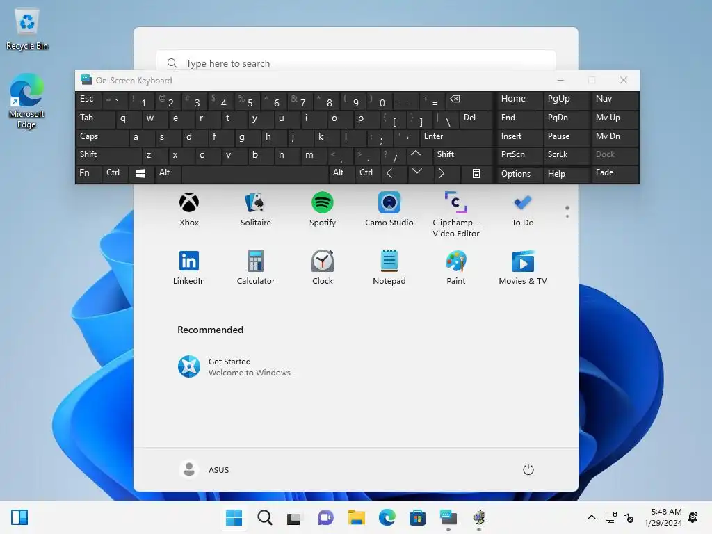Toggle the left Ctrl key

click(115, 173)
